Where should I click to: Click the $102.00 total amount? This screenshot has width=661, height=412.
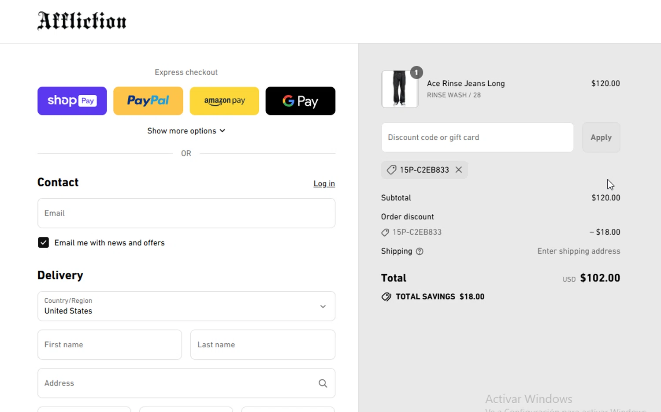(x=600, y=278)
